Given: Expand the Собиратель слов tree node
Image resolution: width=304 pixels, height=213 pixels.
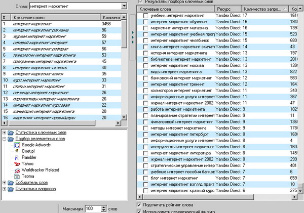Looking at the screenshot, I should pyautogui.click(x=4, y=182).
